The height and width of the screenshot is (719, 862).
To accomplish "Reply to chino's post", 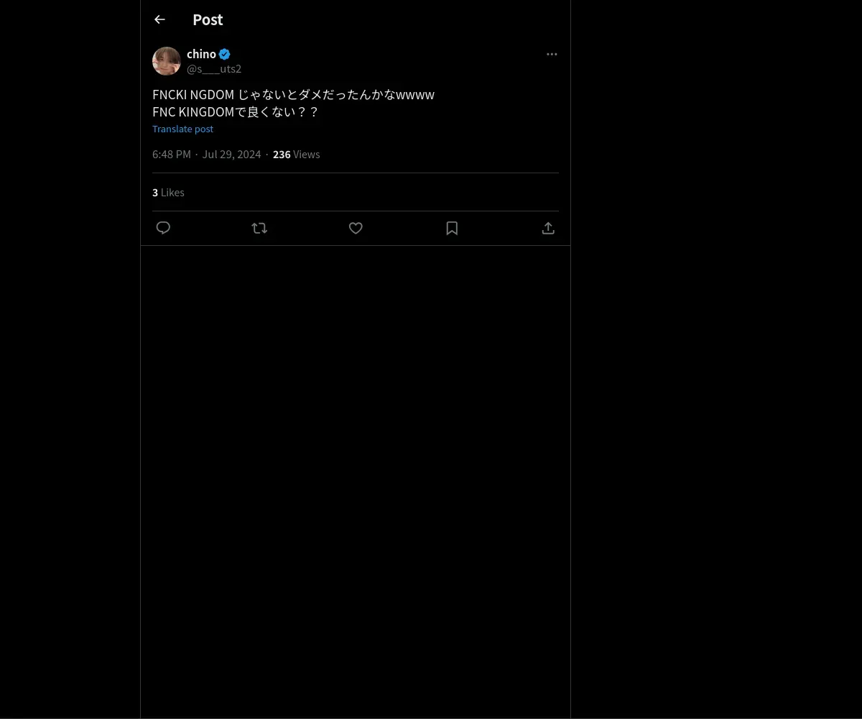I will pyautogui.click(x=163, y=228).
